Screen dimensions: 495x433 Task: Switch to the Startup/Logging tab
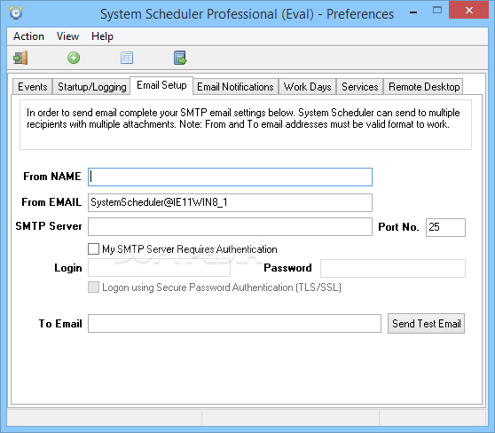pos(92,87)
